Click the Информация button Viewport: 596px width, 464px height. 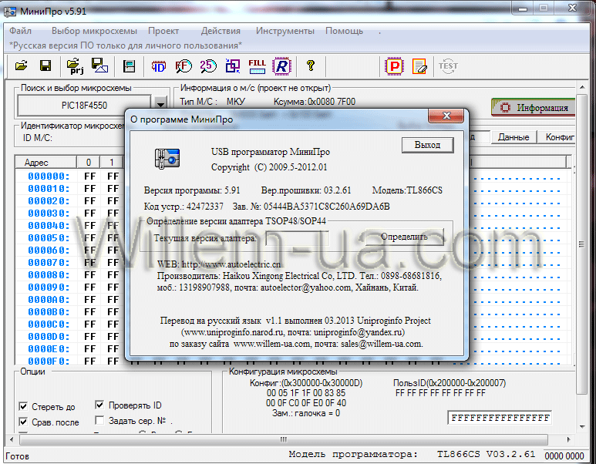(534, 108)
